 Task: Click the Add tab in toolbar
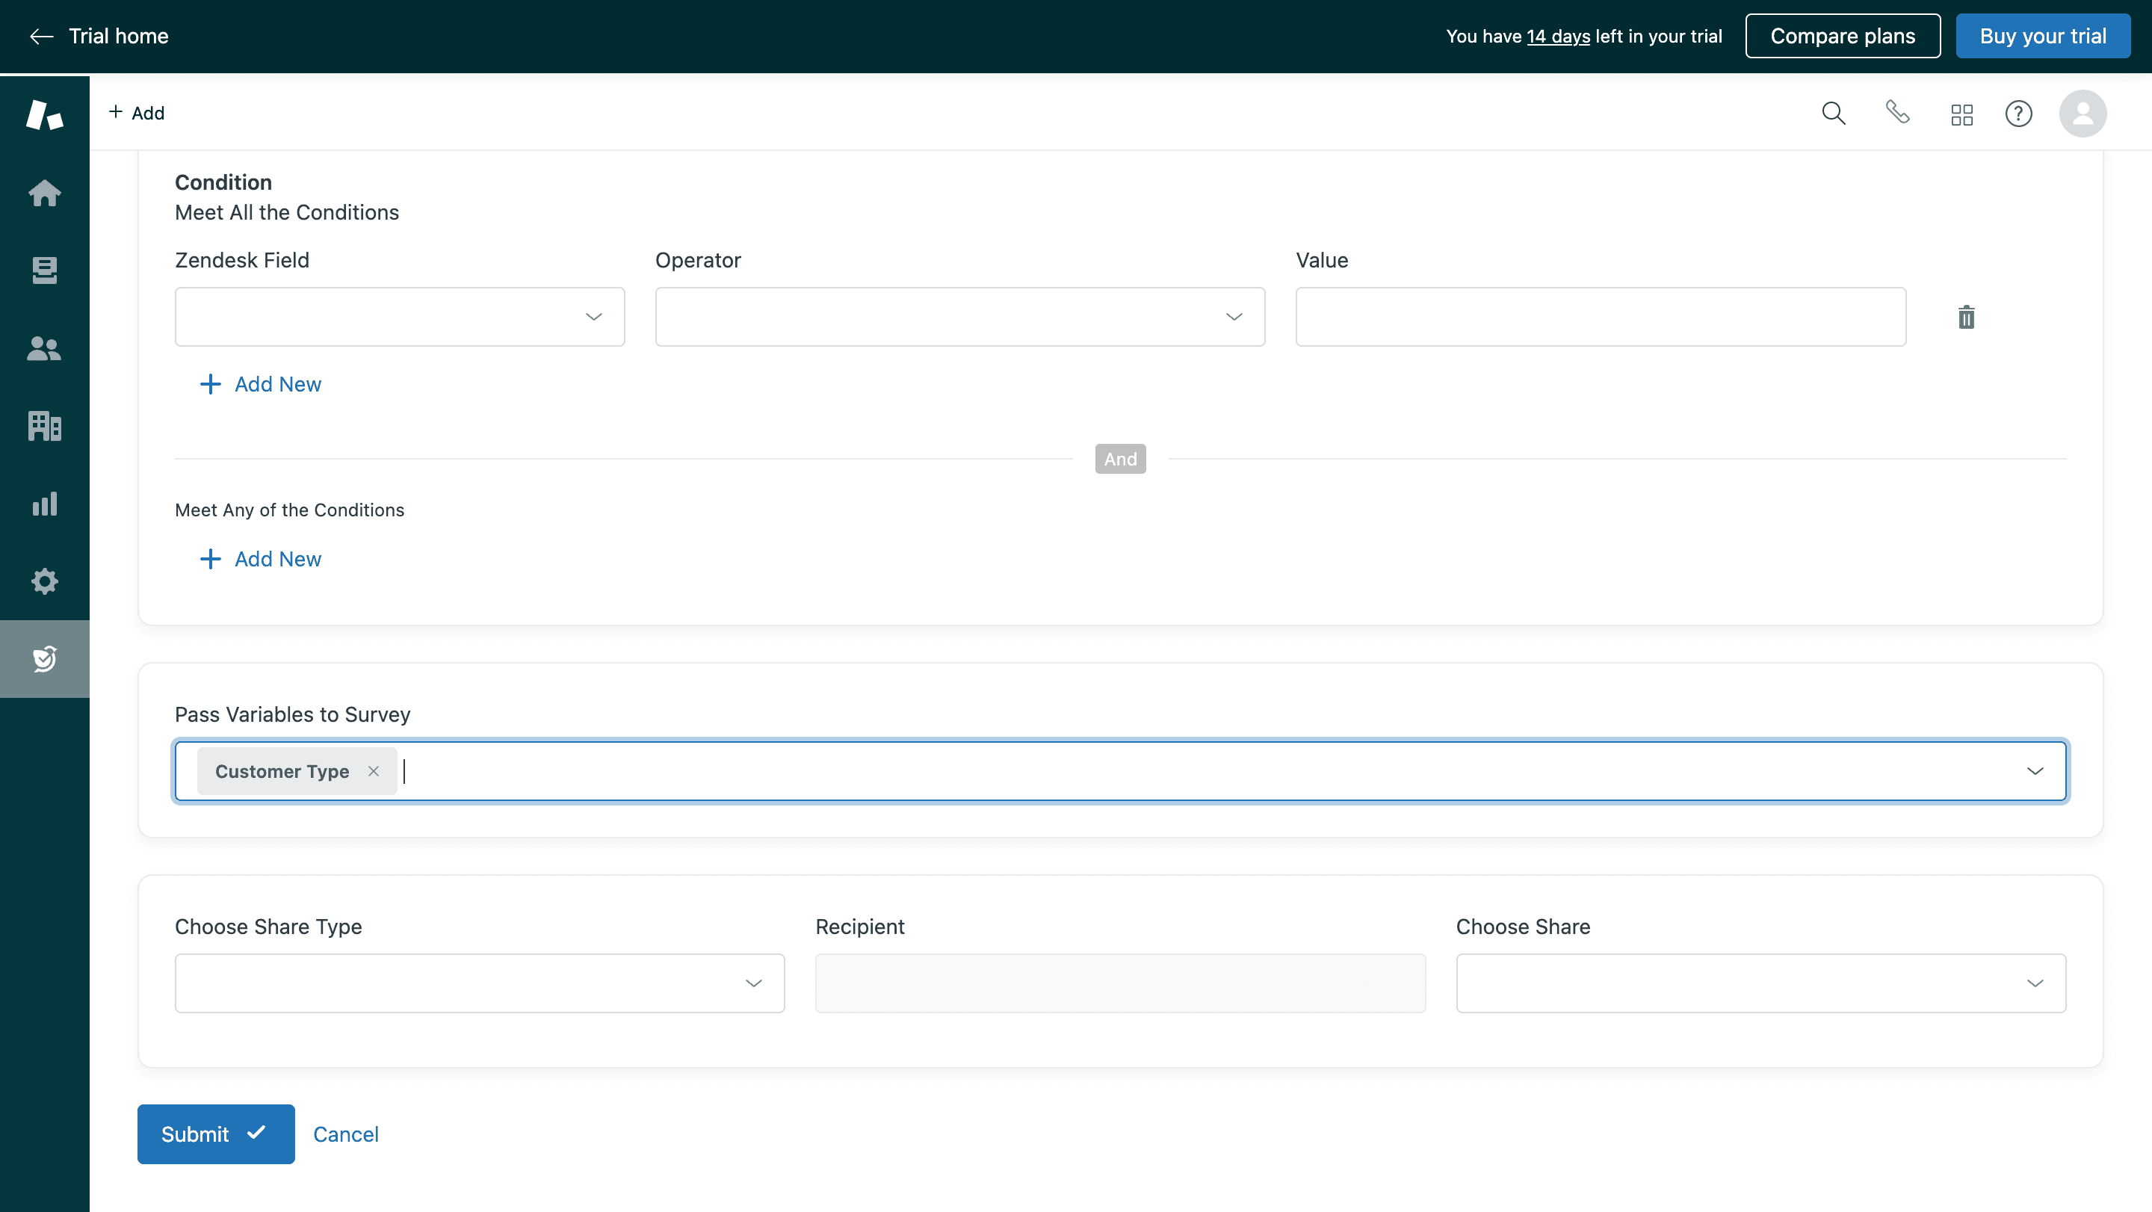pyautogui.click(x=136, y=113)
